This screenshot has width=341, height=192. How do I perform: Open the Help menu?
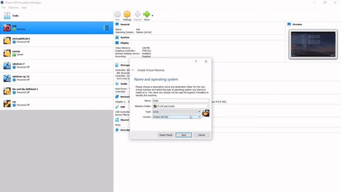[24, 7]
